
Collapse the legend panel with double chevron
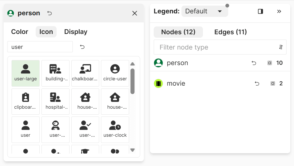279,11
